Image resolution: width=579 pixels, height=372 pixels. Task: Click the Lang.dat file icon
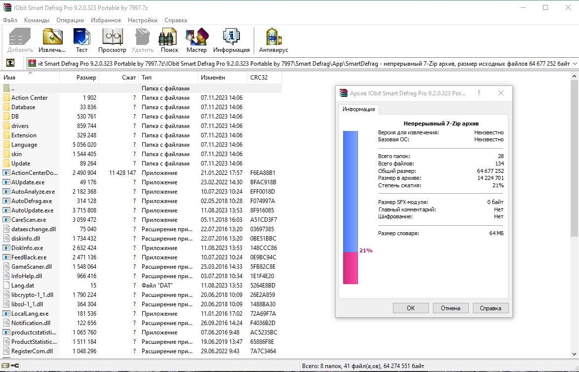(6, 285)
